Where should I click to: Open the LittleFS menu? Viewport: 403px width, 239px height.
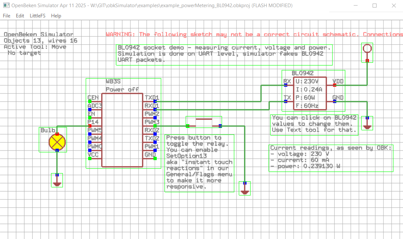[38, 16]
